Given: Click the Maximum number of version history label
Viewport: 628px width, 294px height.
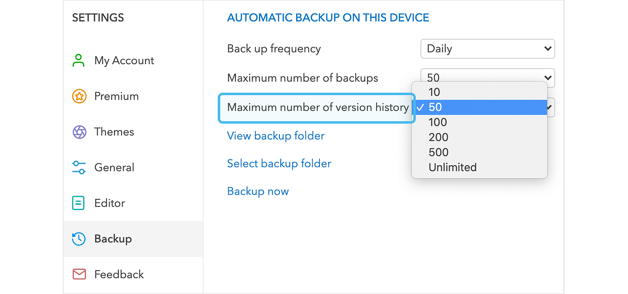Looking at the screenshot, I should point(318,108).
